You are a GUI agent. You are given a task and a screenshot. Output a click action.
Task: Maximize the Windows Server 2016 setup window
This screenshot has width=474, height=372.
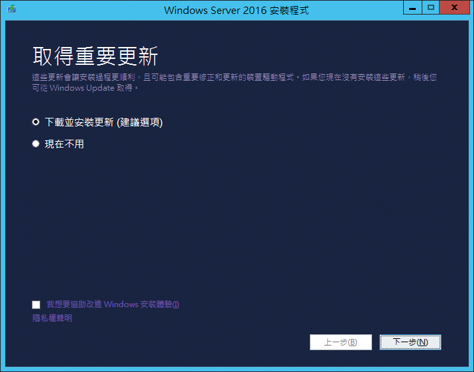[x=430, y=7]
